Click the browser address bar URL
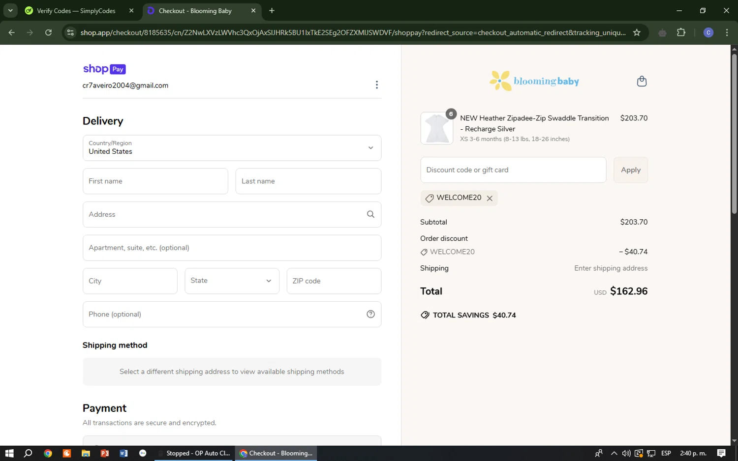This screenshot has height=461, width=738. pos(353,32)
